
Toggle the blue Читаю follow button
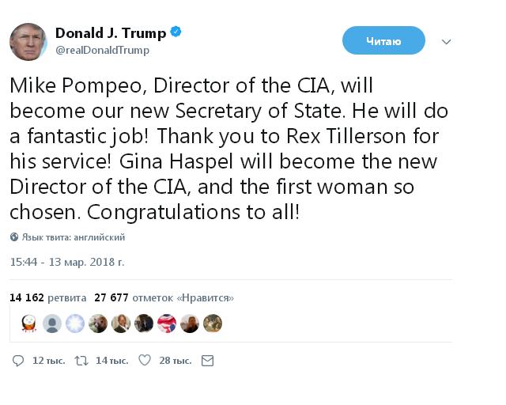click(383, 40)
